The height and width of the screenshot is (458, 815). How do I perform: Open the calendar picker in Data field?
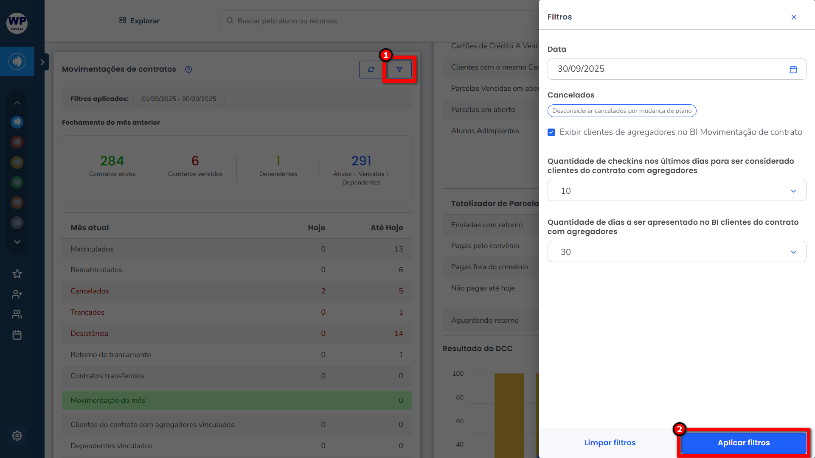[x=793, y=69]
